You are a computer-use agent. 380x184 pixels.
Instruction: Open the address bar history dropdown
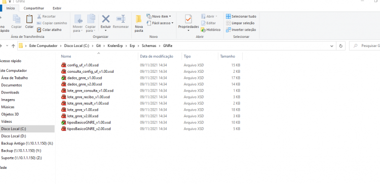tap(331, 45)
